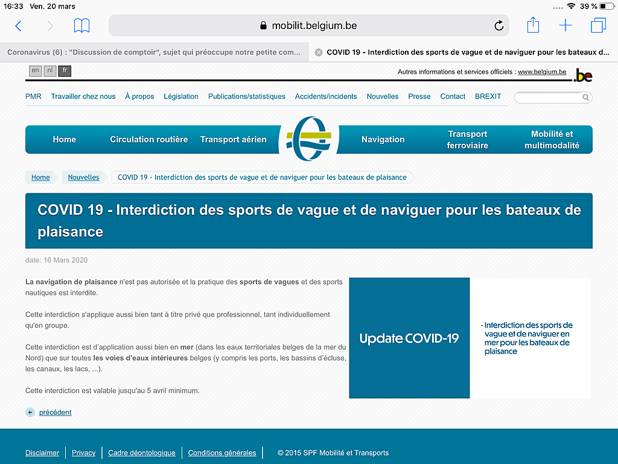Open Transport aérien section
The height and width of the screenshot is (464, 618).
pyautogui.click(x=234, y=140)
